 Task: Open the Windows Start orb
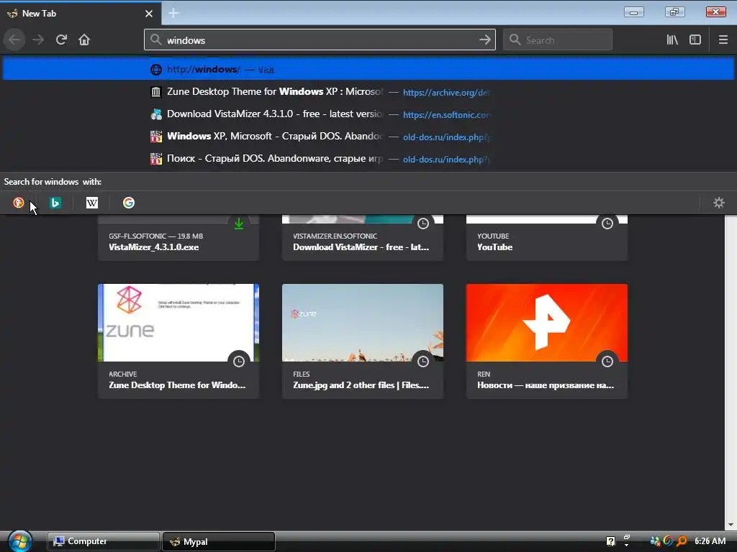20,541
